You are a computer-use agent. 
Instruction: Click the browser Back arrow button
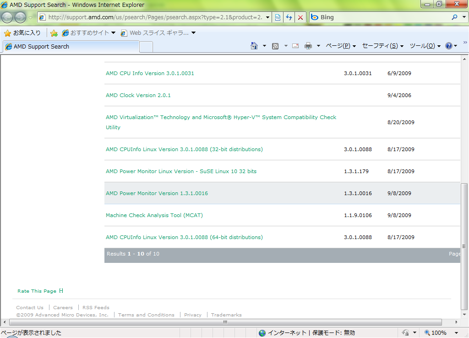(x=7, y=17)
